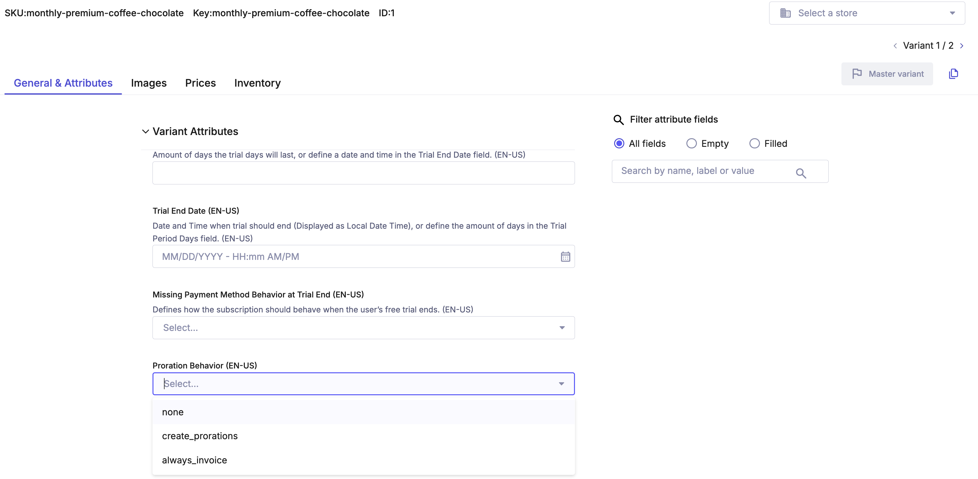
Task: Click magnifier beside Filter attribute fields
Action: pyautogui.click(x=619, y=120)
